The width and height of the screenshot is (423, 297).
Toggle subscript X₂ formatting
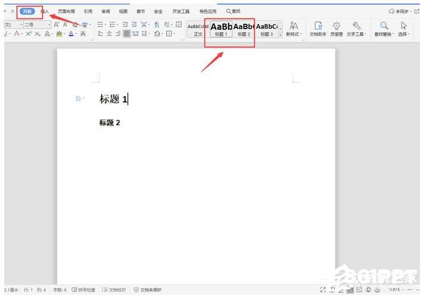click(x=38, y=34)
